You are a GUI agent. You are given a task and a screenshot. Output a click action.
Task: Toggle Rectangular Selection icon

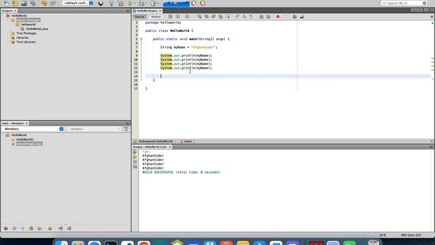(x=228, y=16)
